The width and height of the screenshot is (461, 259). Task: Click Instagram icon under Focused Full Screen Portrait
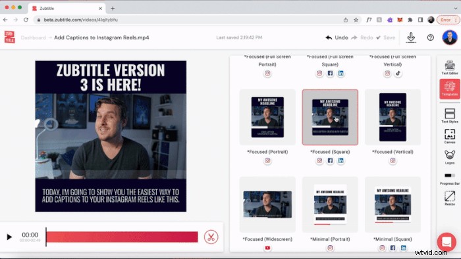pyautogui.click(x=267, y=74)
